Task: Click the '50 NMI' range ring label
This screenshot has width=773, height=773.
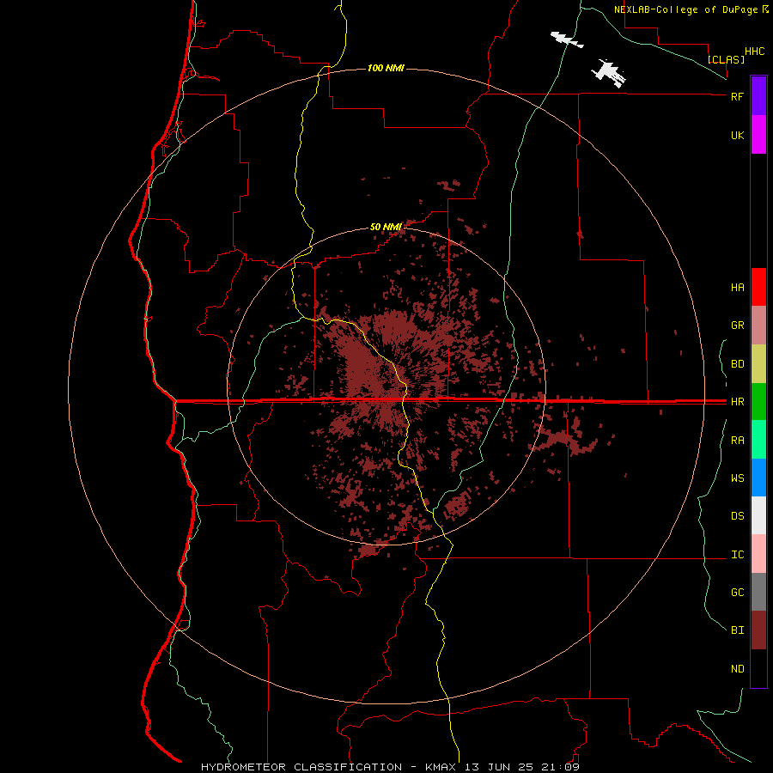Action: [x=386, y=227]
